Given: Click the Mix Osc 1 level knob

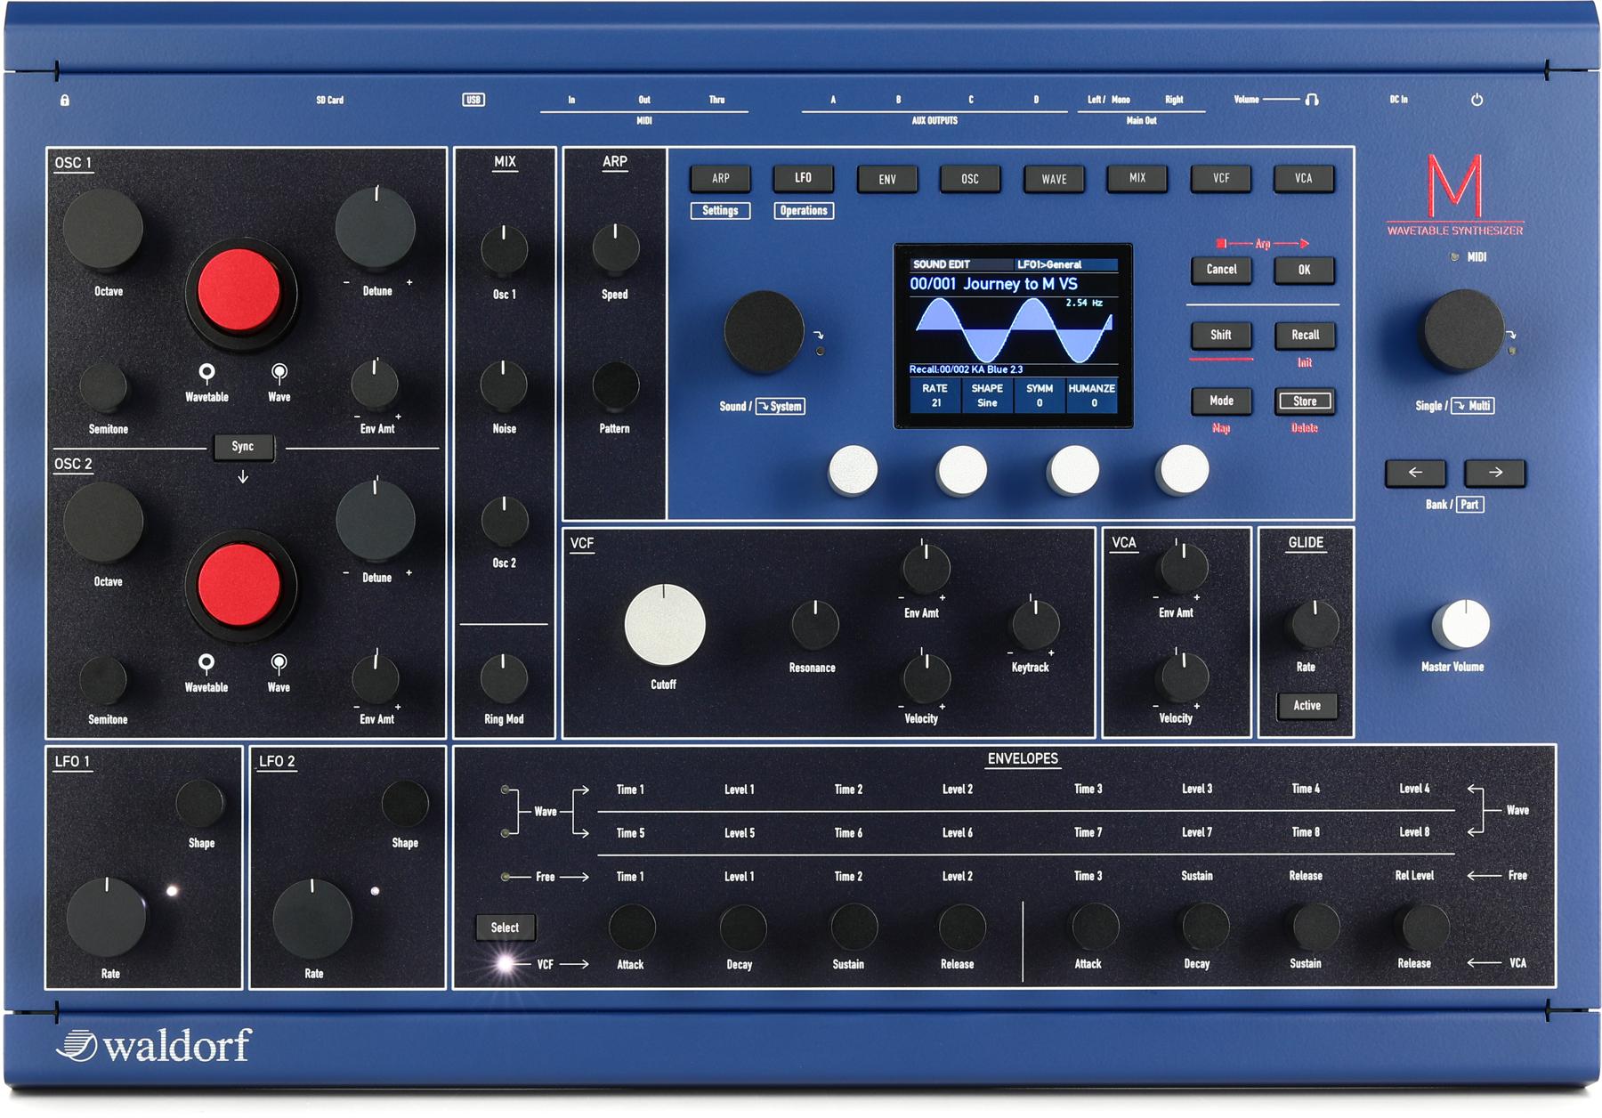Looking at the screenshot, I should point(505,250).
